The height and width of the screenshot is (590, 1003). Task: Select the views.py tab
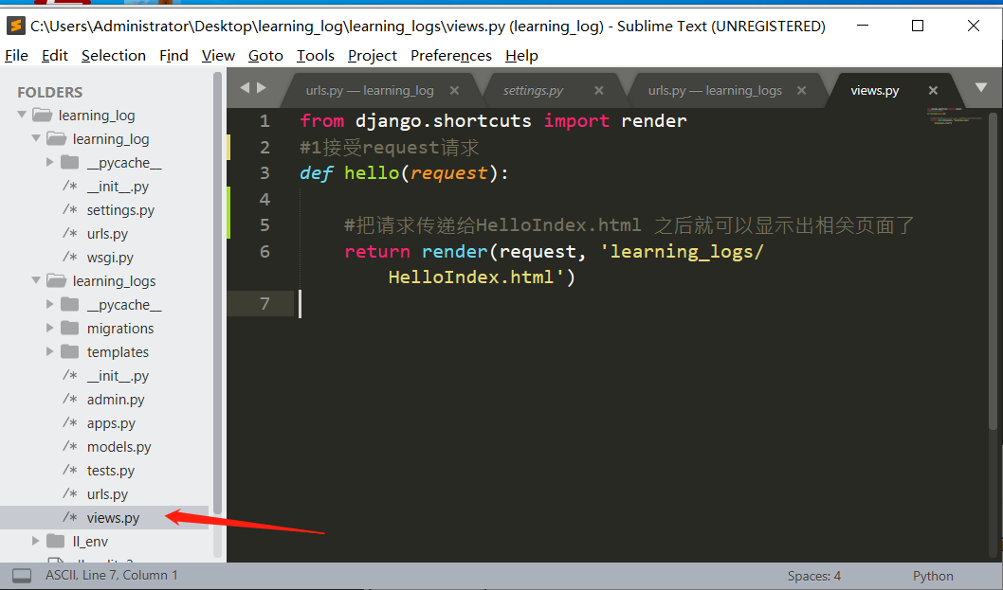pyautogui.click(x=874, y=91)
